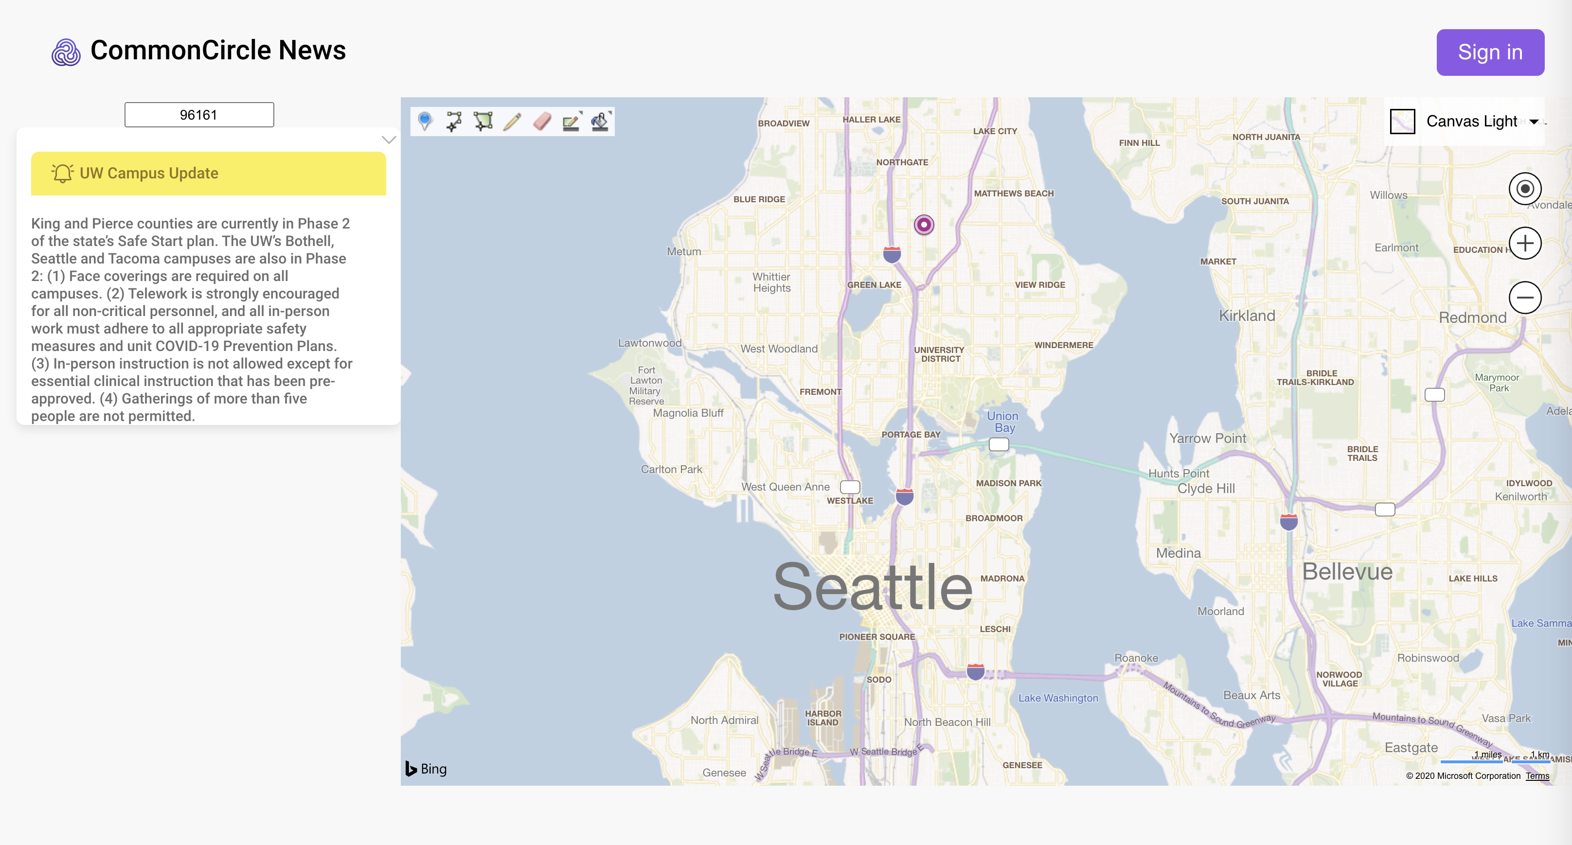Click the CommonCircle News logo icon
Image resolution: width=1572 pixels, height=845 pixels.
coord(67,50)
